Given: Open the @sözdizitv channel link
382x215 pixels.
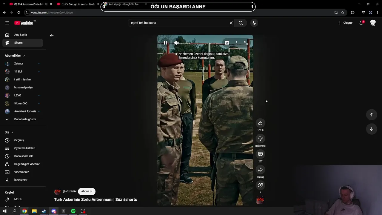Looking at the screenshot, I should click(x=70, y=191).
